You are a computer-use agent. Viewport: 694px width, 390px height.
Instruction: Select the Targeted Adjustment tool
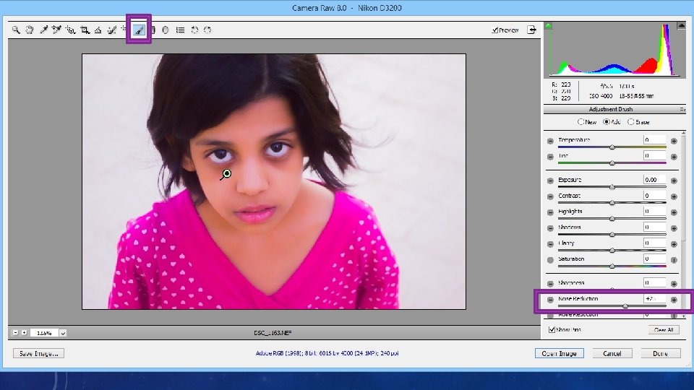coord(70,30)
